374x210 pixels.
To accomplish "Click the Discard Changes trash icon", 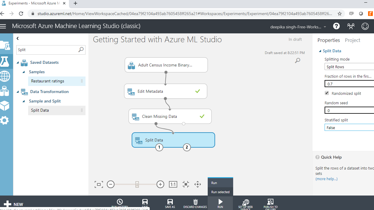I will click(195, 202).
